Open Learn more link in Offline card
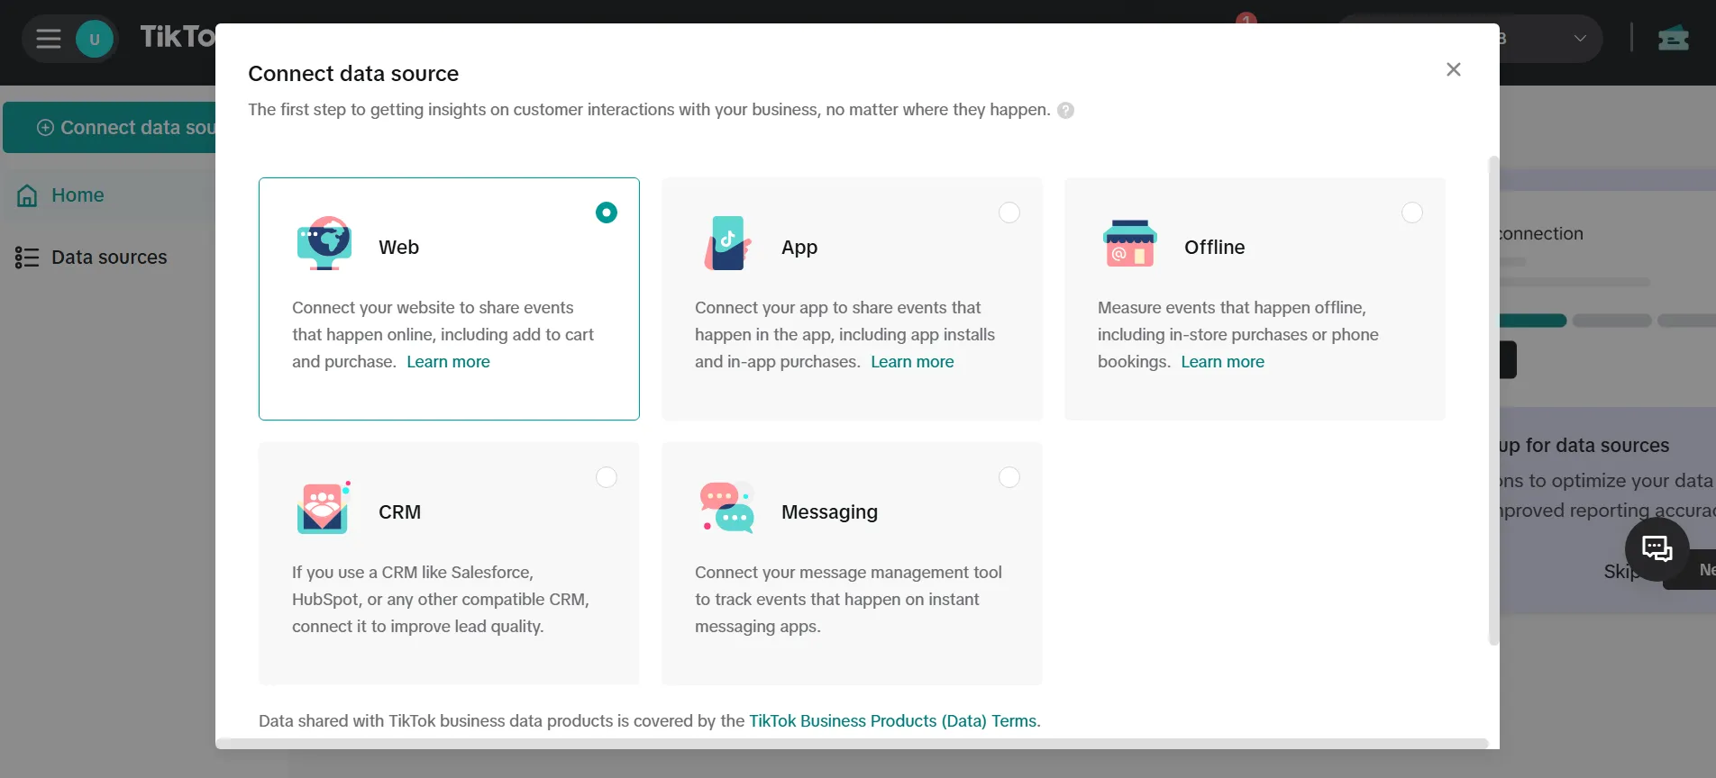This screenshot has height=778, width=1716. [1222, 361]
